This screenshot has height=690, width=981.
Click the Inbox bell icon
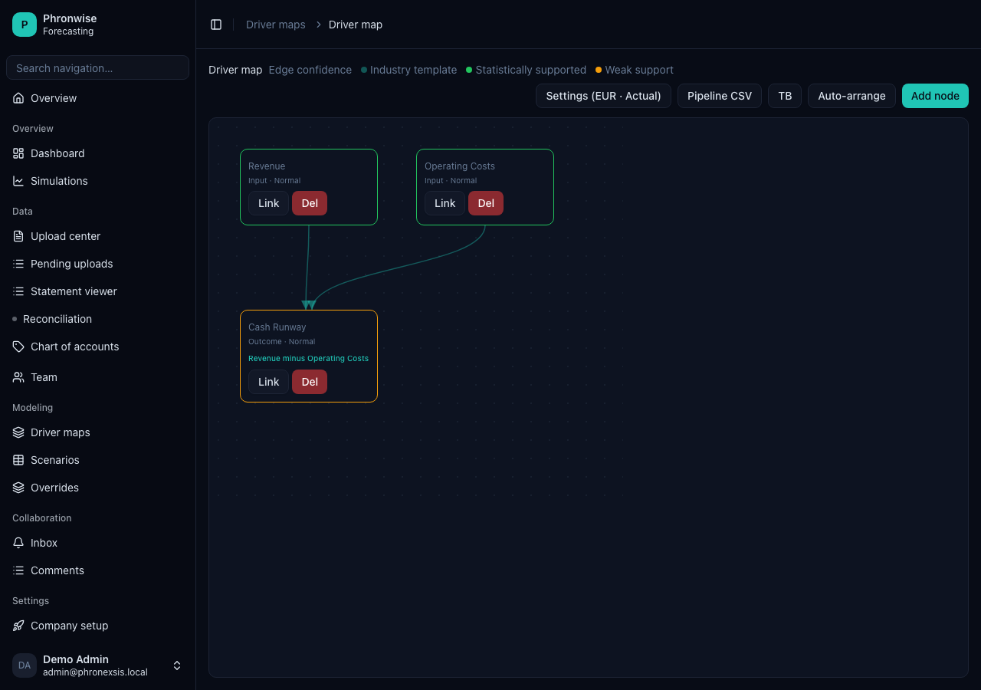tap(18, 543)
